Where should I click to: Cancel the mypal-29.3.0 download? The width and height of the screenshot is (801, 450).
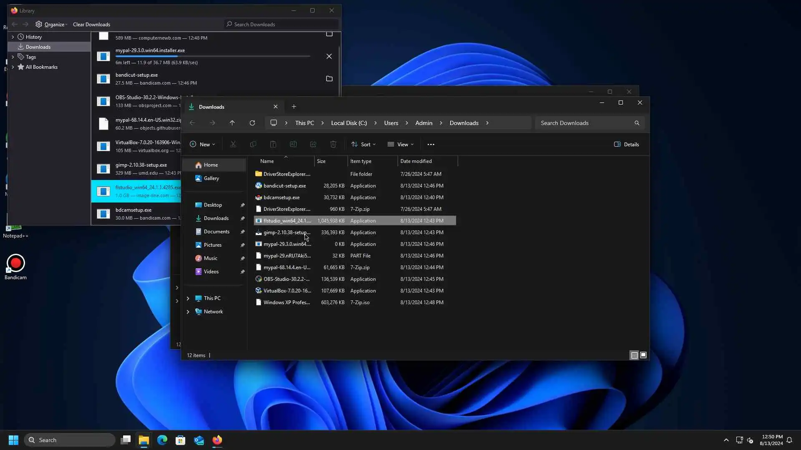coord(329,56)
